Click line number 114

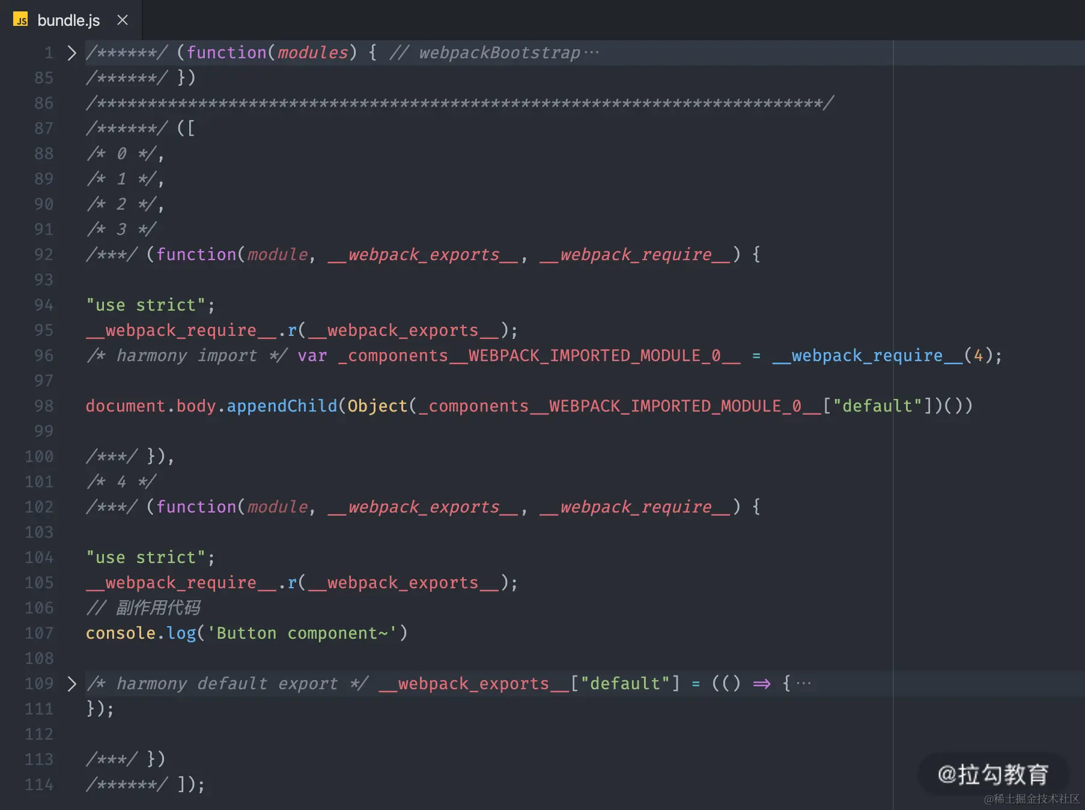tap(39, 785)
